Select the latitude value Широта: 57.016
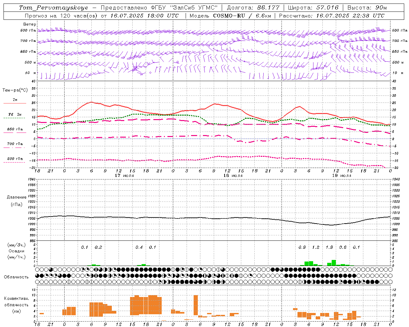Image resolution: width=409 pixels, height=327 pixels. (313, 8)
